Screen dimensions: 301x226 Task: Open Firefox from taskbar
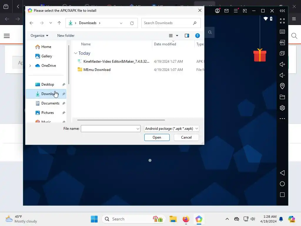click(x=186, y=219)
